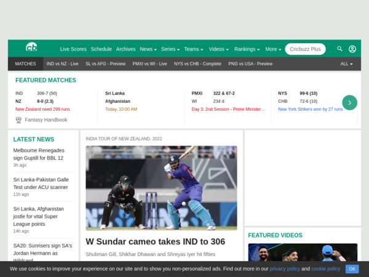The image size is (369, 277).
Task: Read SA20: Sunrisers sign Jordan Hermann news
Action: click(42, 252)
